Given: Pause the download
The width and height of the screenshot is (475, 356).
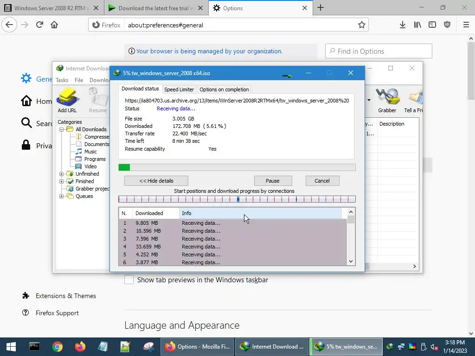Looking at the screenshot, I should 273,181.
